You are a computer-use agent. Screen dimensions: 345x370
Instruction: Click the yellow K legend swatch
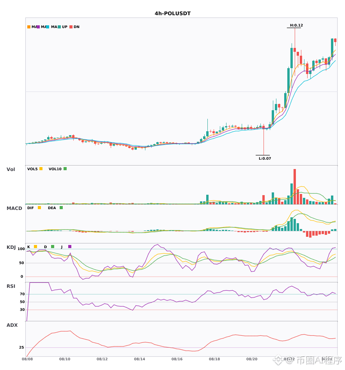click(35, 247)
